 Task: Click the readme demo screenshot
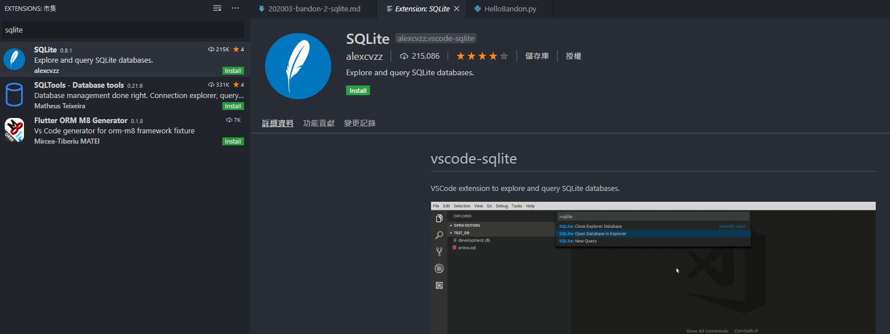(653, 268)
